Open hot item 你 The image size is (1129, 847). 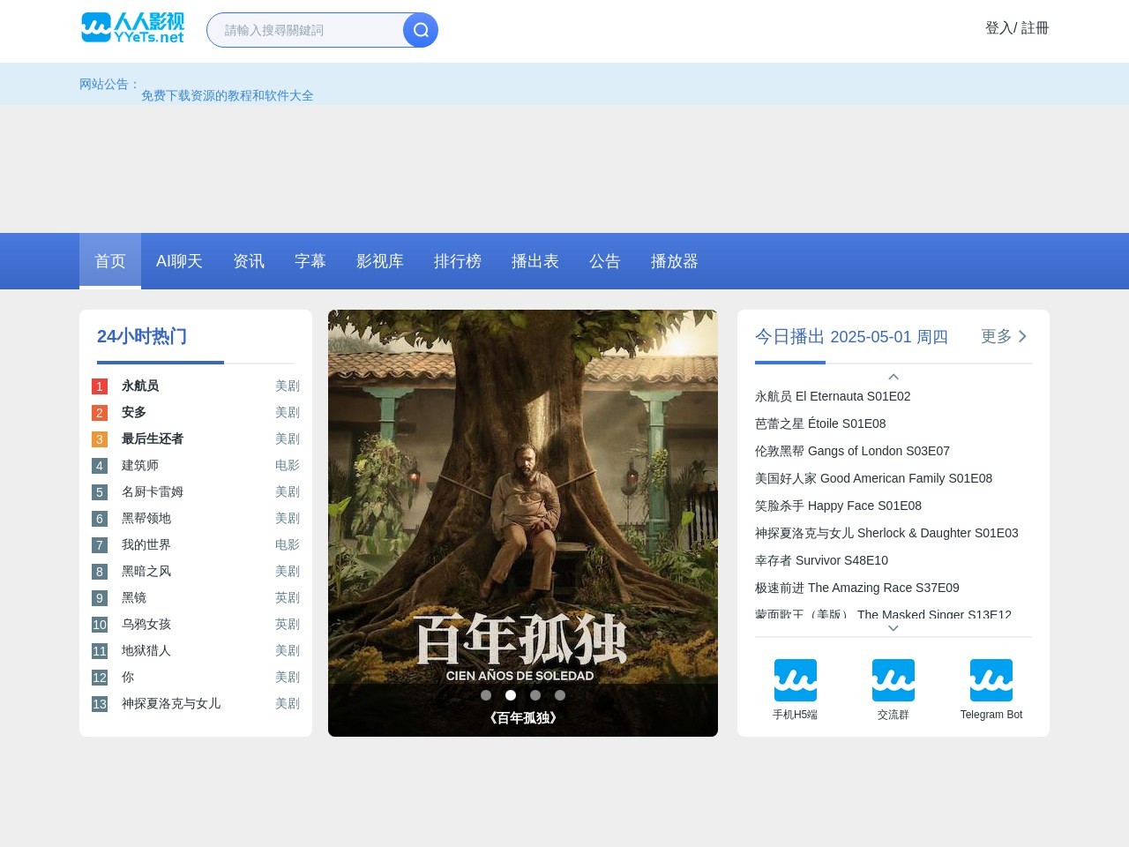tap(128, 677)
